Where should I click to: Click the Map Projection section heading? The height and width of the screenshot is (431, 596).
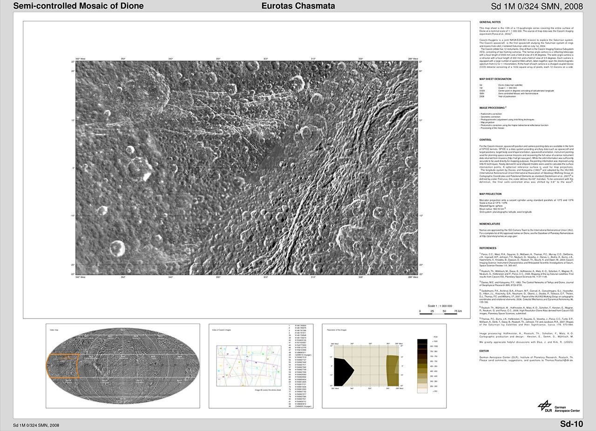click(x=491, y=194)
